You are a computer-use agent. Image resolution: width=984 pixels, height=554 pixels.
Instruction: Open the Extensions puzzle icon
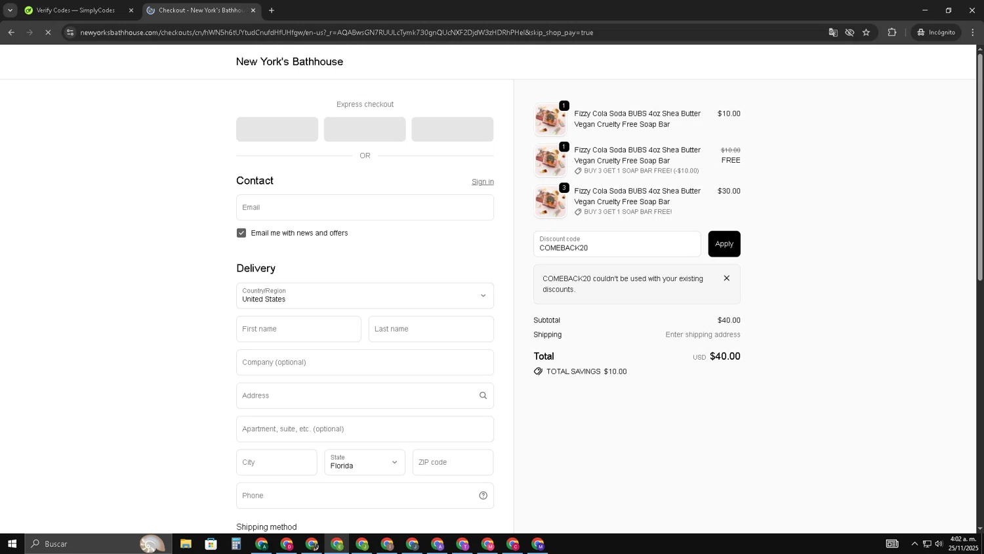point(892,32)
